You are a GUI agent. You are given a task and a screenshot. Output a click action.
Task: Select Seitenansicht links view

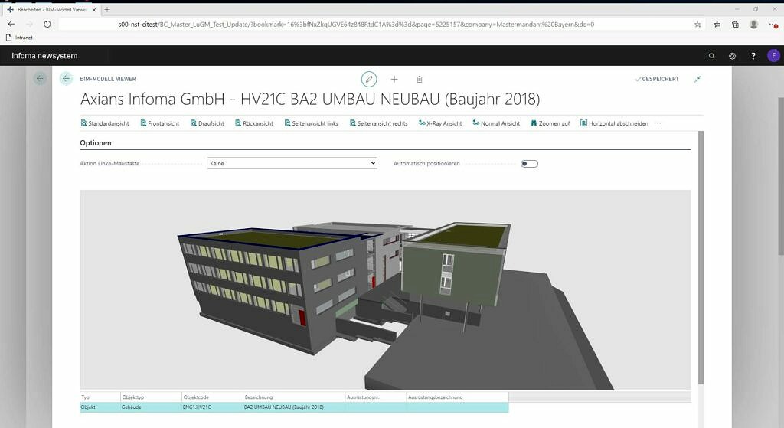[312, 123]
